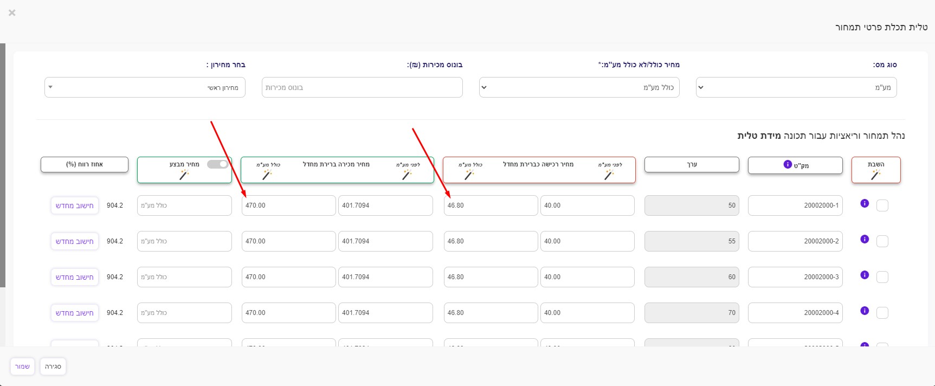Click the info icon for row 20002000-3
Screen dimensions: 935x386
pos(865,275)
